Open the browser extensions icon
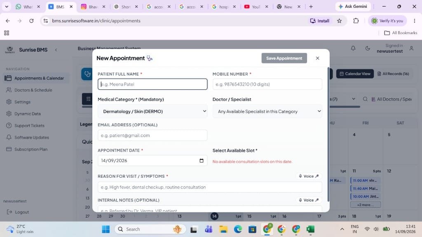The width and height of the screenshot is (422, 237). click(356, 21)
